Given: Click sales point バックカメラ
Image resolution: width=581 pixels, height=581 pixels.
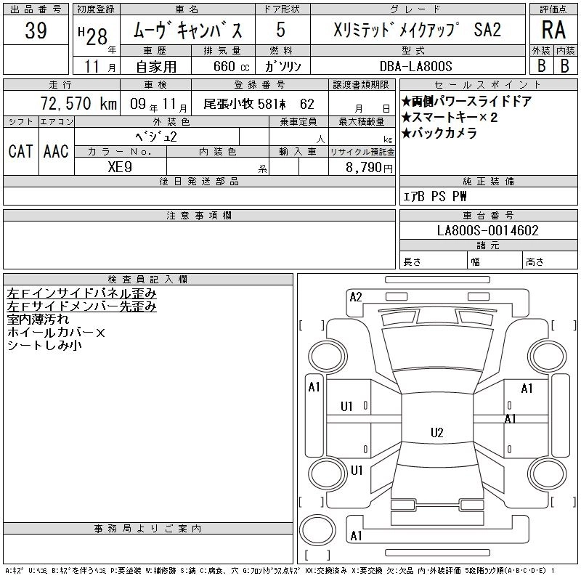Looking at the screenshot, I should (x=439, y=133).
